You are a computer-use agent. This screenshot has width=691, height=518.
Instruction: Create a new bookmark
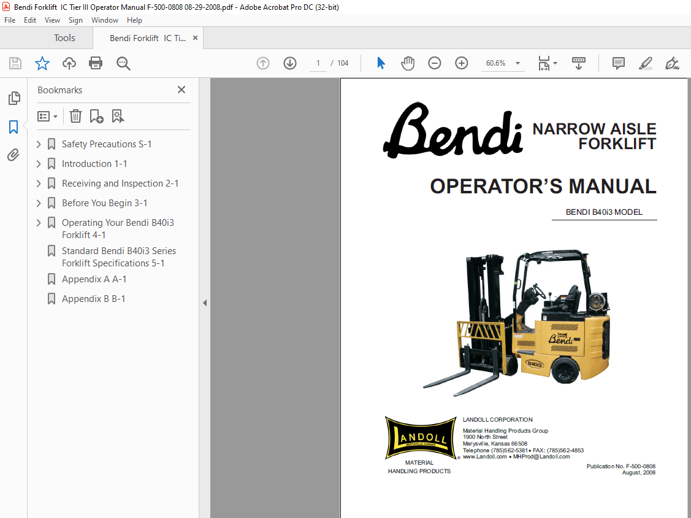click(96, 115)
